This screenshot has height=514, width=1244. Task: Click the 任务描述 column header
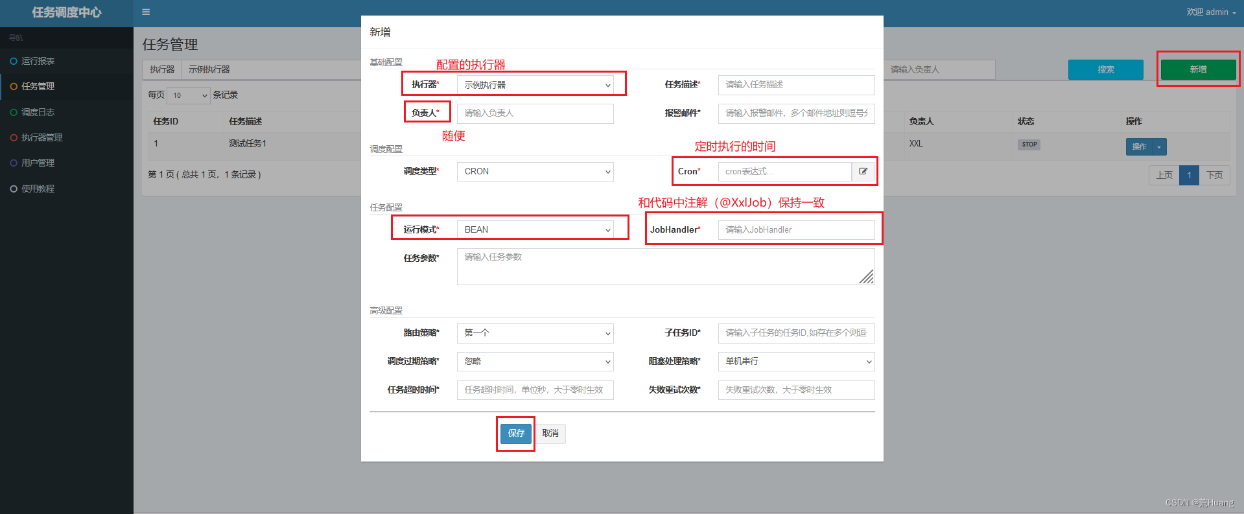point(246,121)
